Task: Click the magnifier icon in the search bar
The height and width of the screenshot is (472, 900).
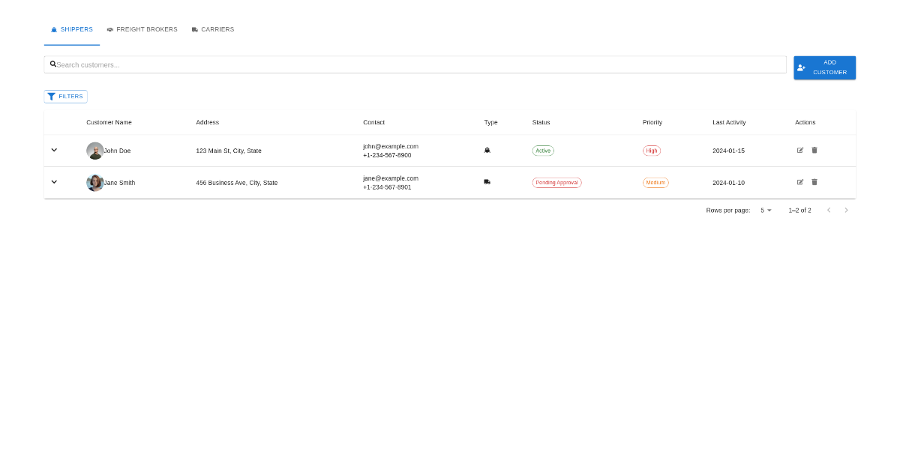Action: point(52,64)
